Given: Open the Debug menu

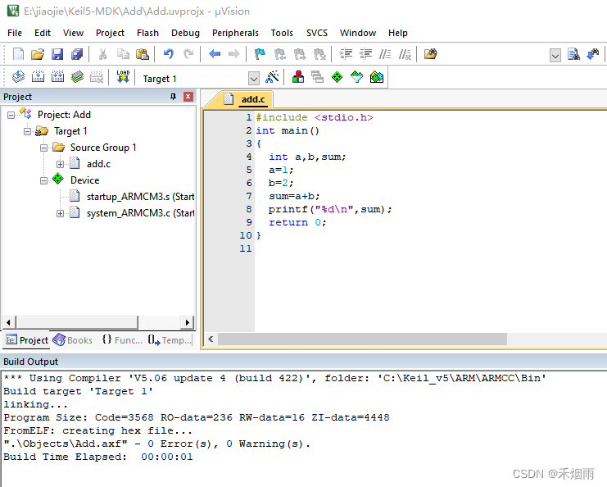Looking at the screenshot, I should tap(185, 33).
